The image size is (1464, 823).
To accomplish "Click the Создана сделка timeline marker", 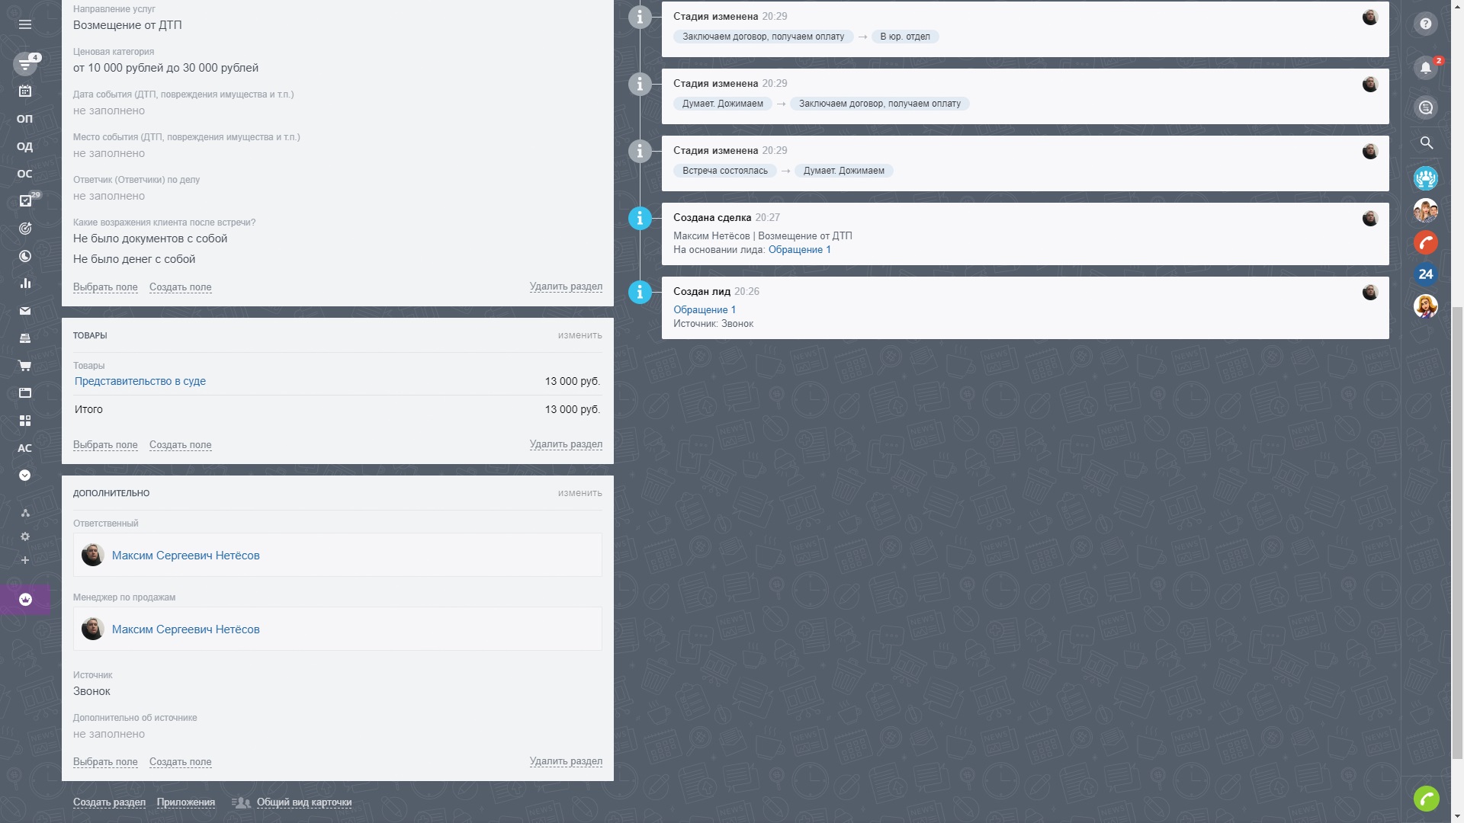I will click(x=640, y=219).
